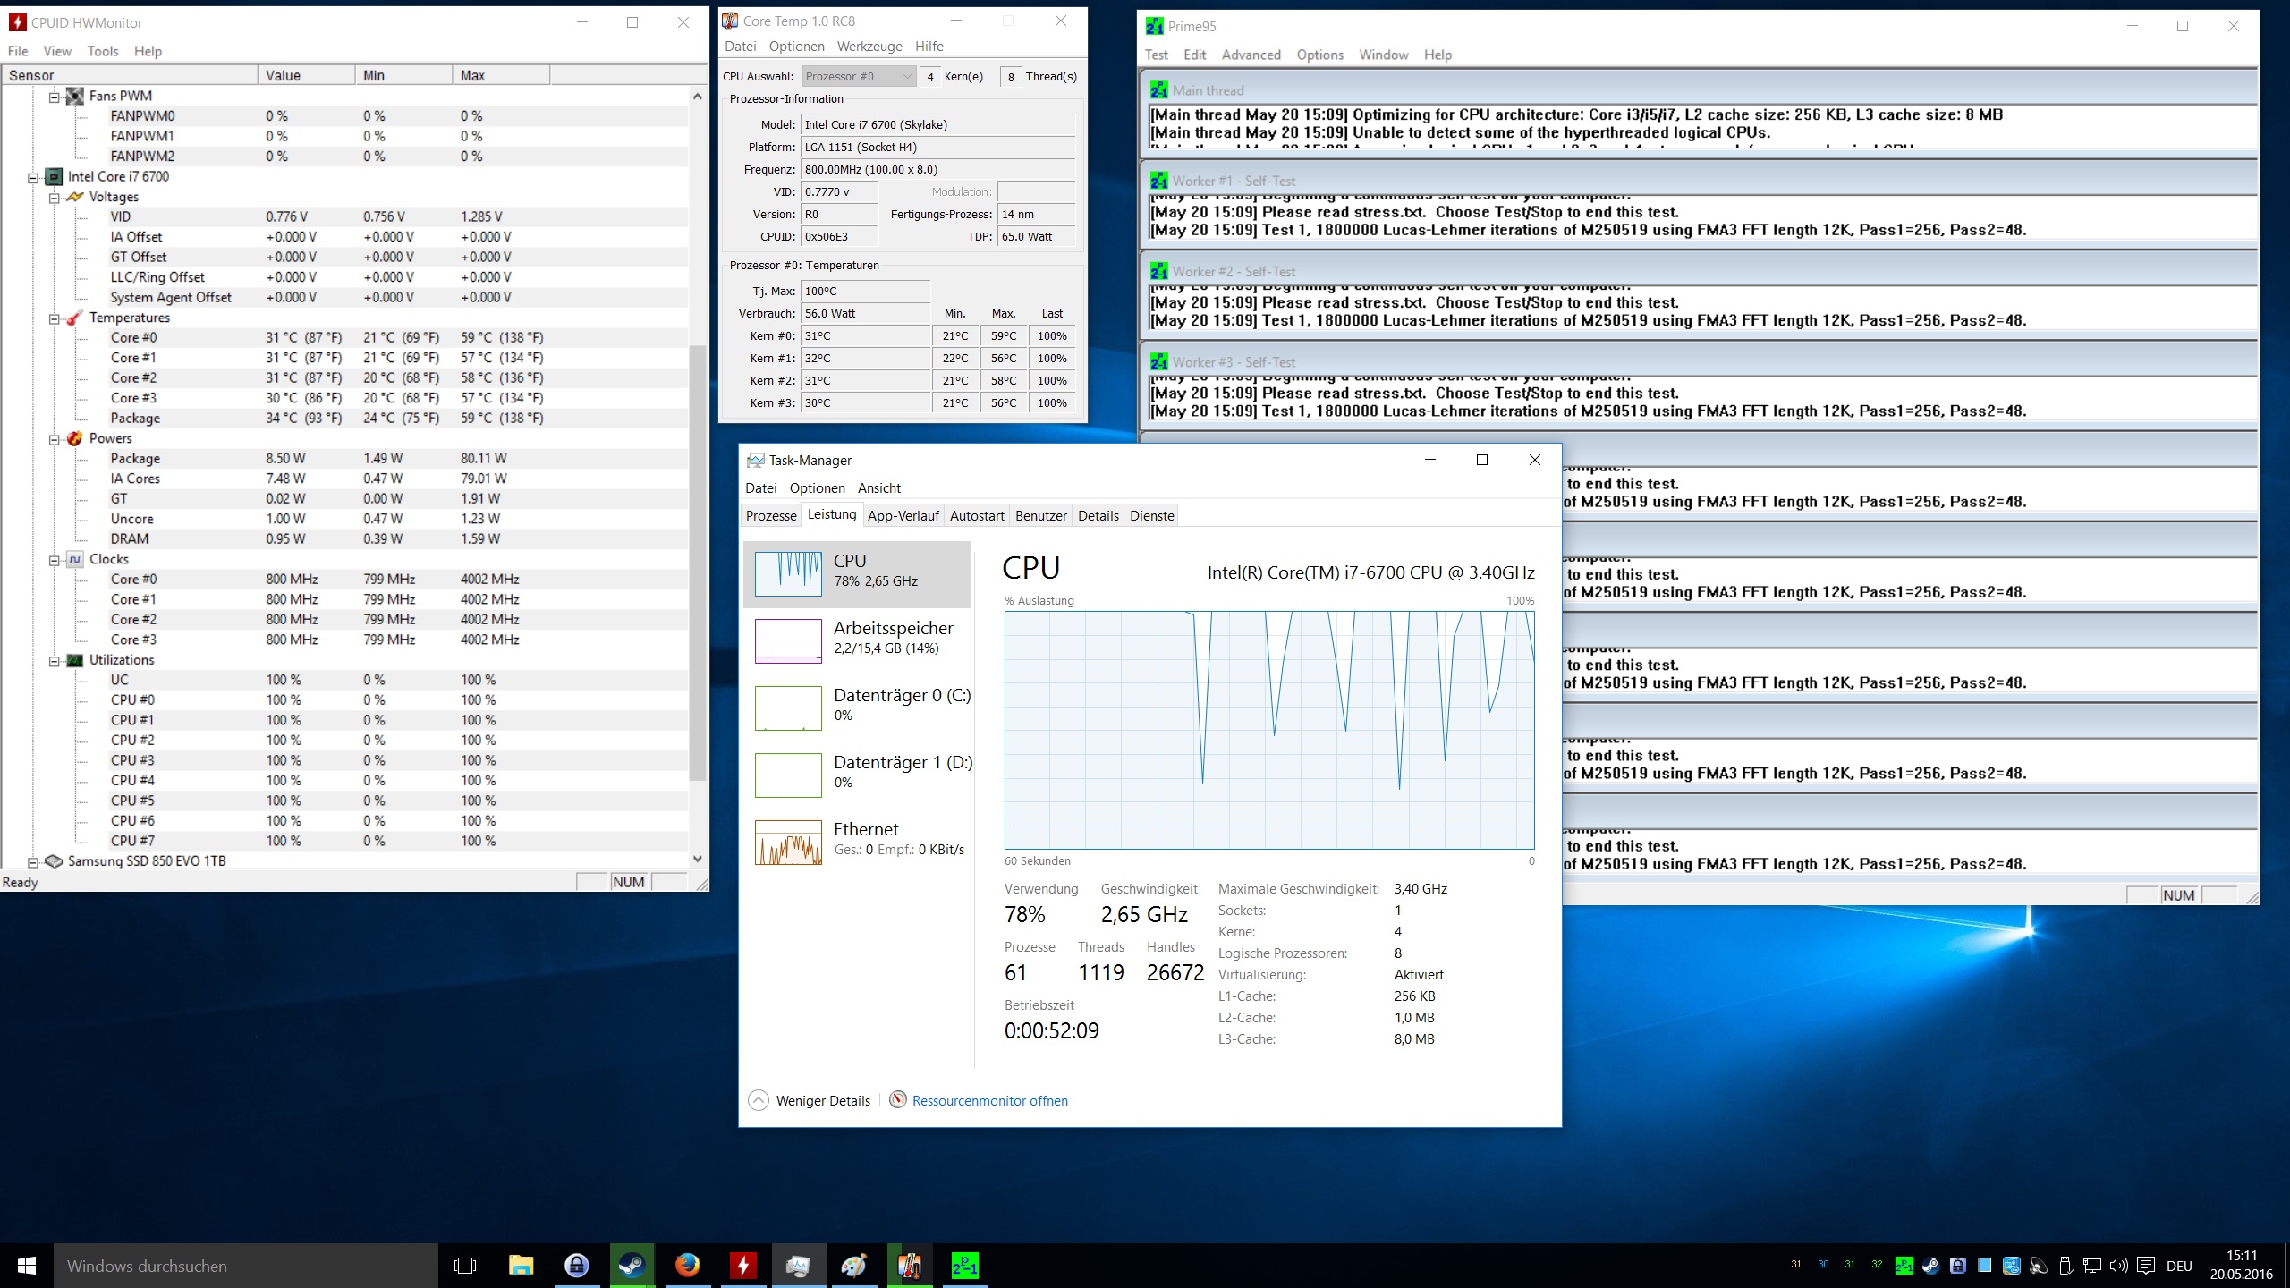Switch to the Prozesse tab

tap(770, 515)
